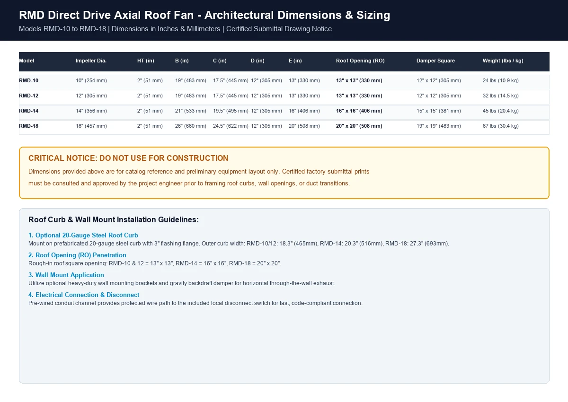This screenshot has height=402, width=568.
Task: Click the 67 lbs (30.4 kg) weight
Action: tap(501, 126)
